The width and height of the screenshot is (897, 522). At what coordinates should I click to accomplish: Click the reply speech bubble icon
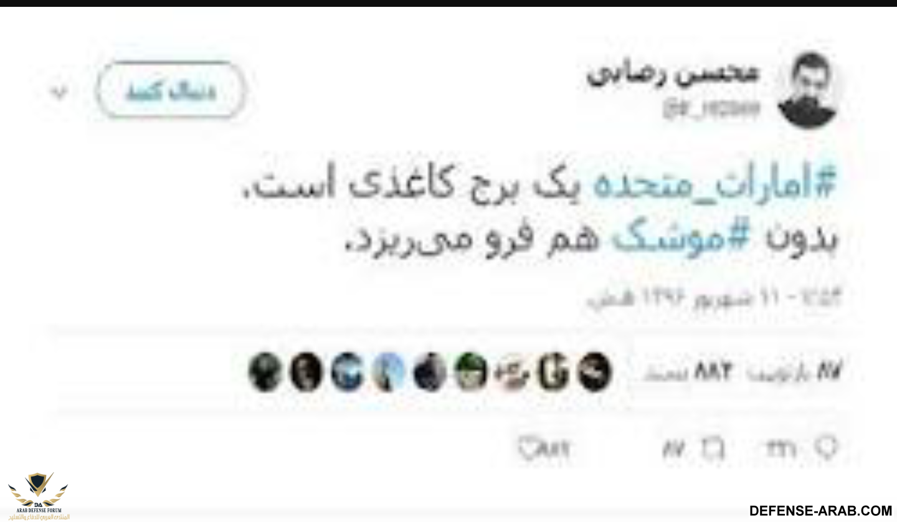pos(828,447)
